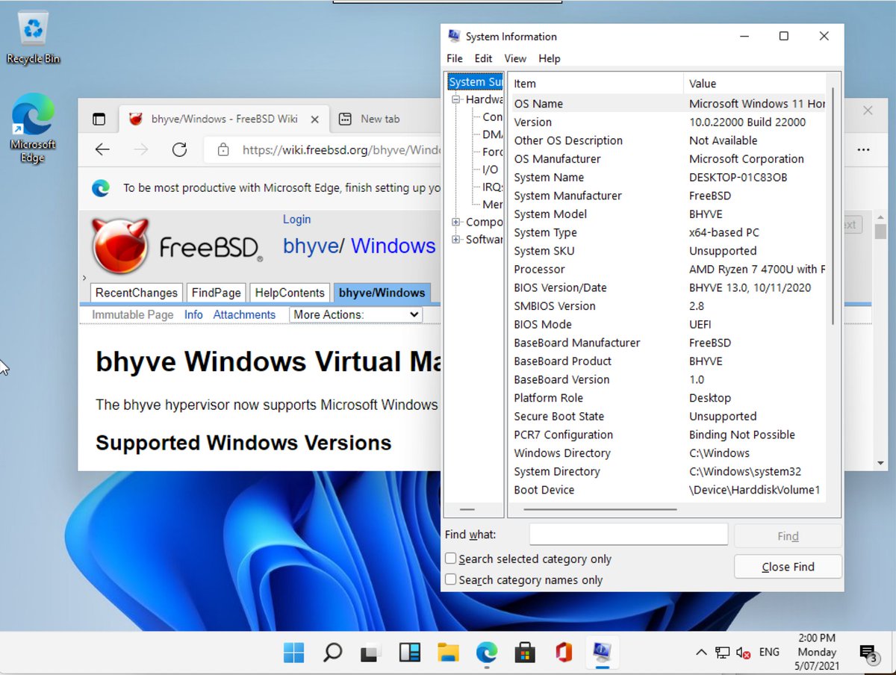Screen dimensions: 896x675
Task: Select the BIOS Mode row
Action: click(668, 324)
